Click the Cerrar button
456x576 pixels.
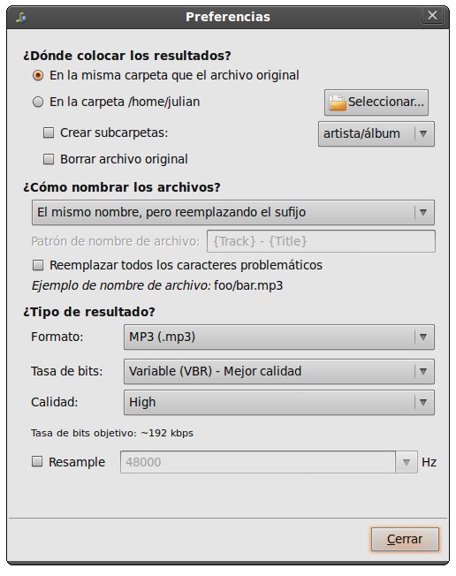[x=405, y=539]
